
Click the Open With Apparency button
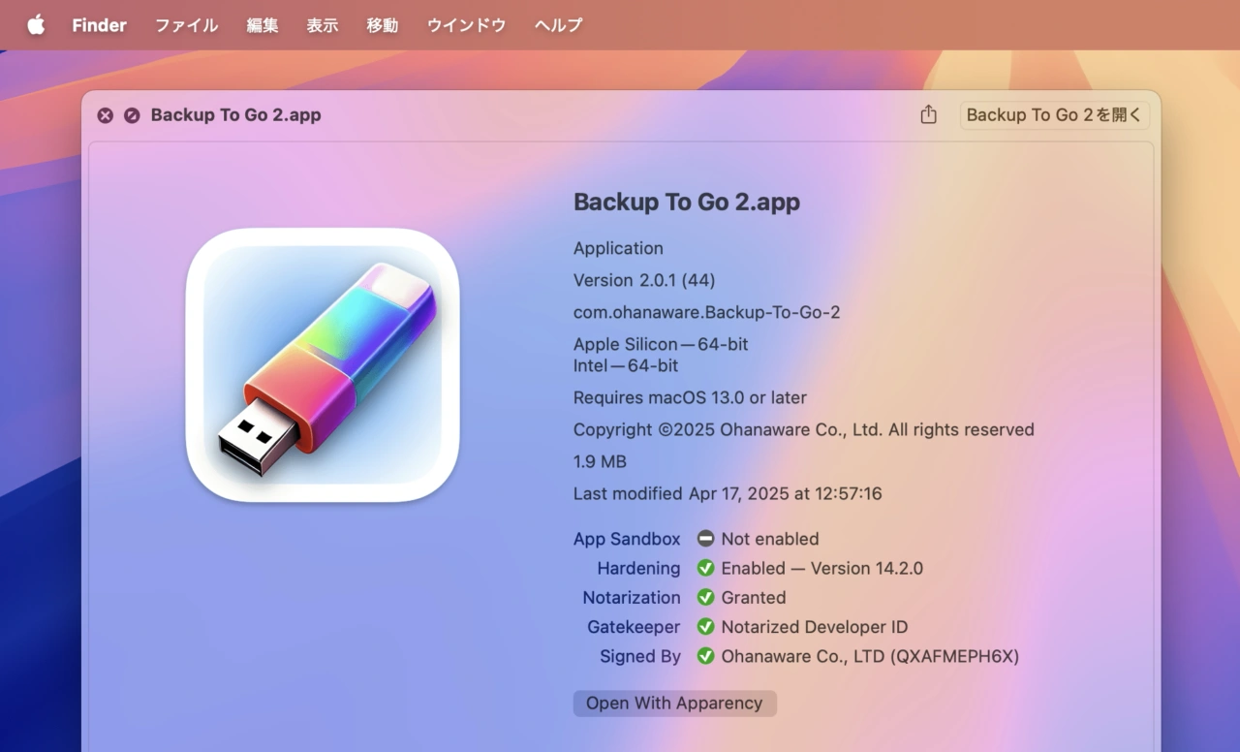click(674, 704)
